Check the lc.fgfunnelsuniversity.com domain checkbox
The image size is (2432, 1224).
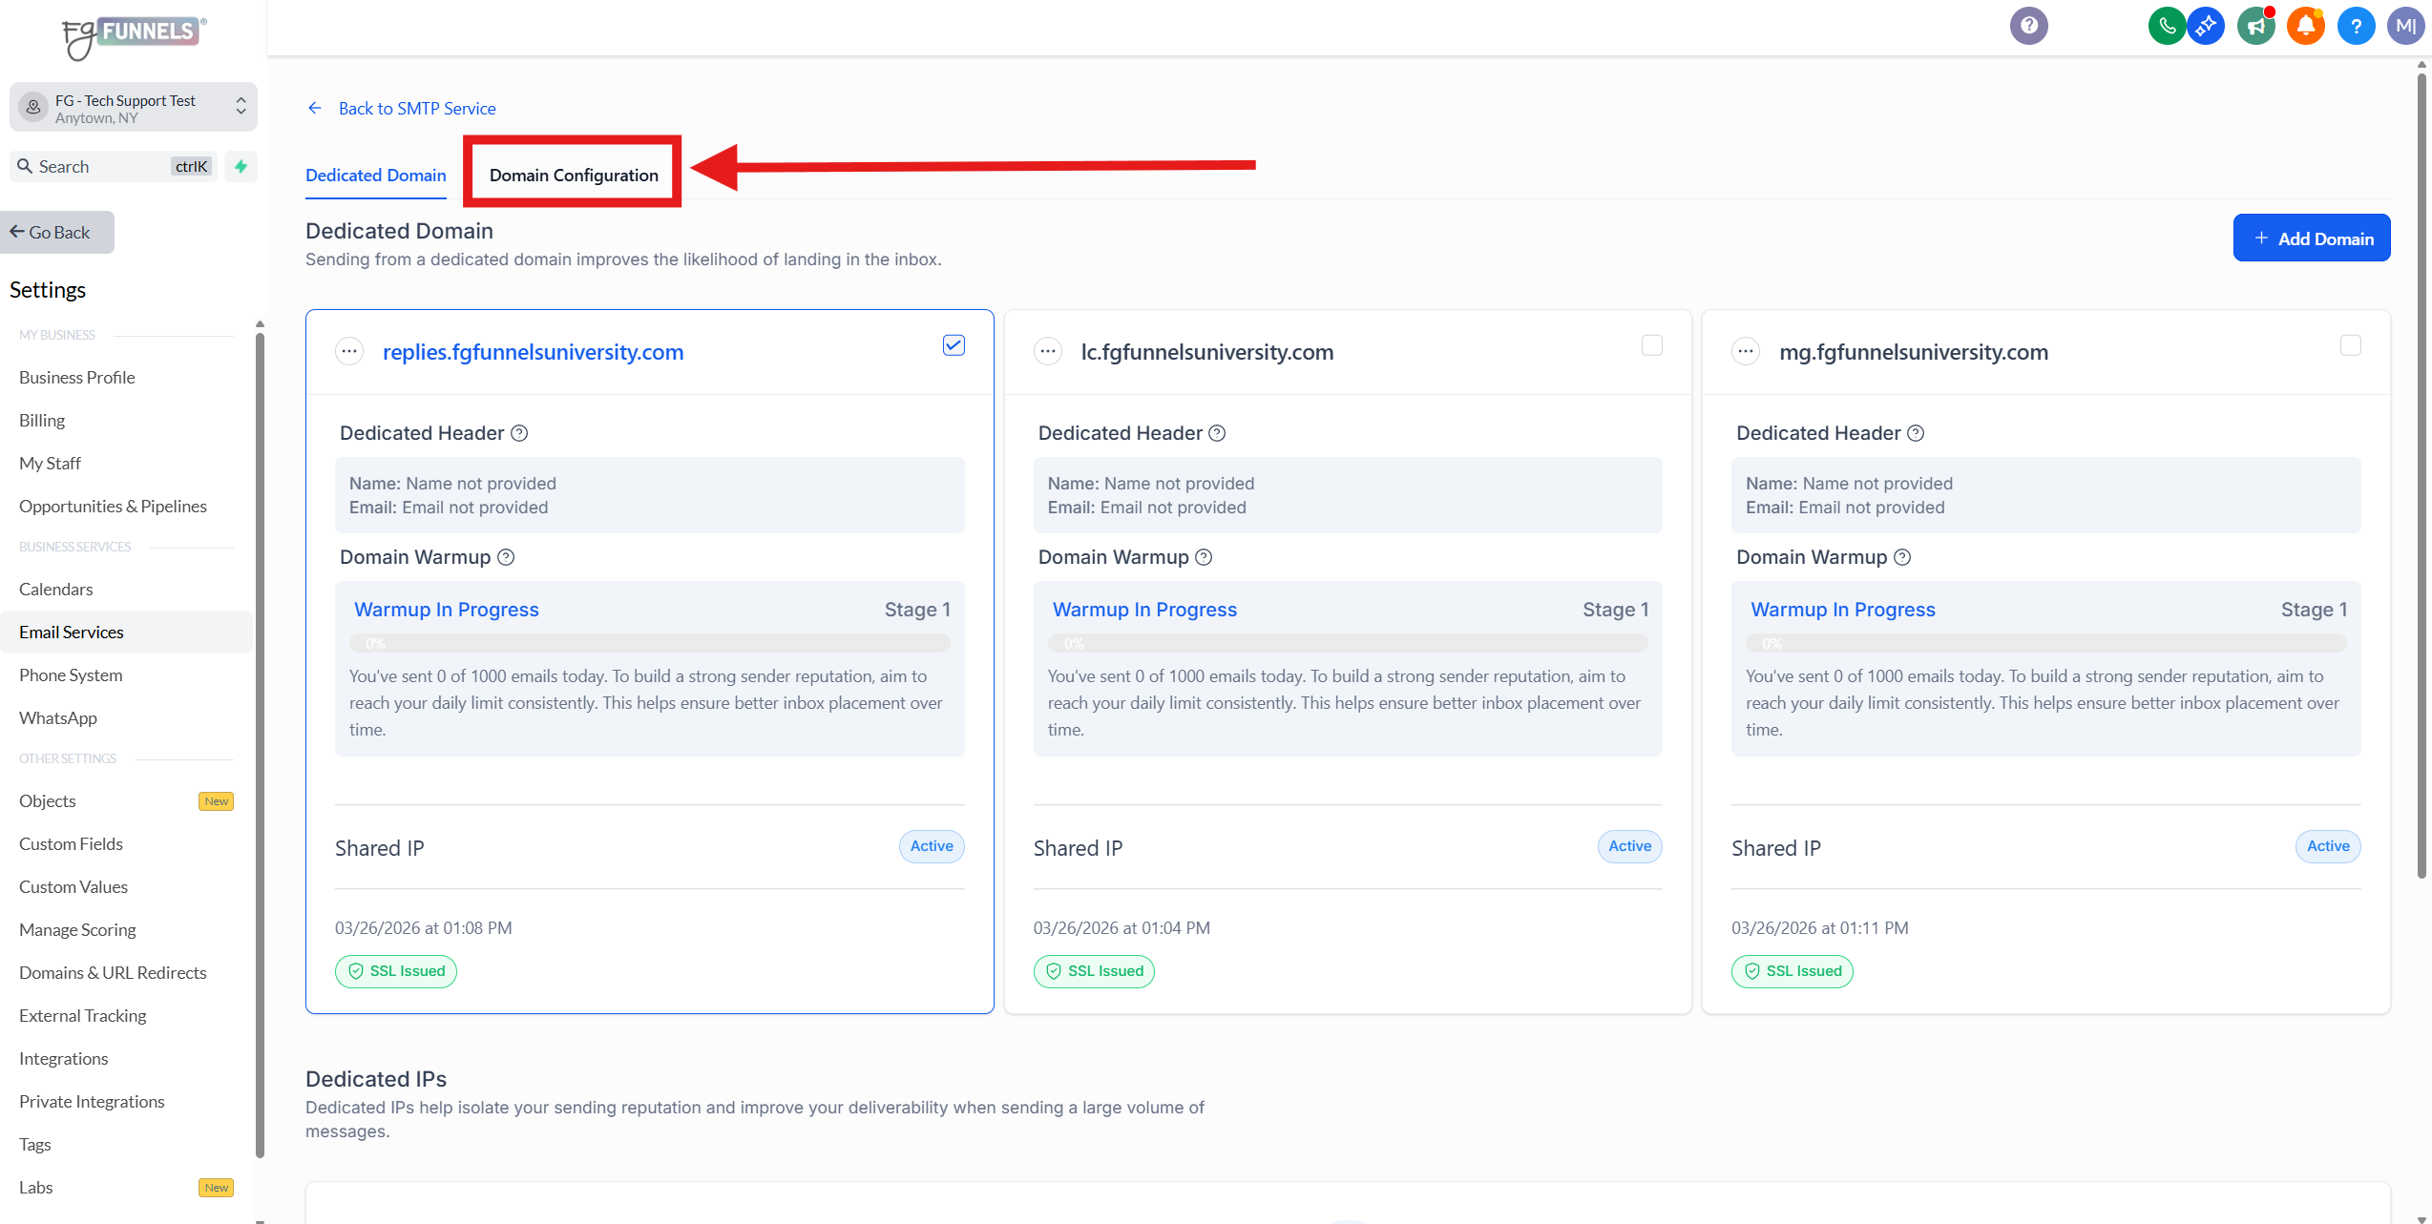pos(1651,345)
